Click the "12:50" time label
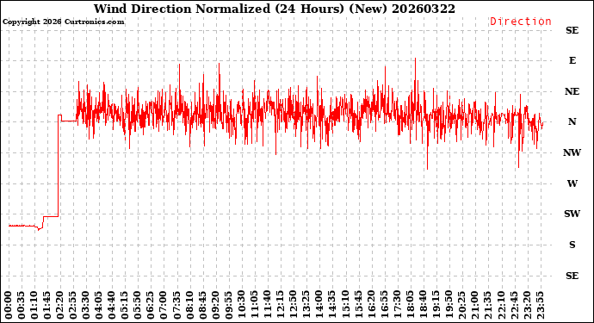Image resolution: width=594 pixels, height=323 pixels. (x=294, y=305)
